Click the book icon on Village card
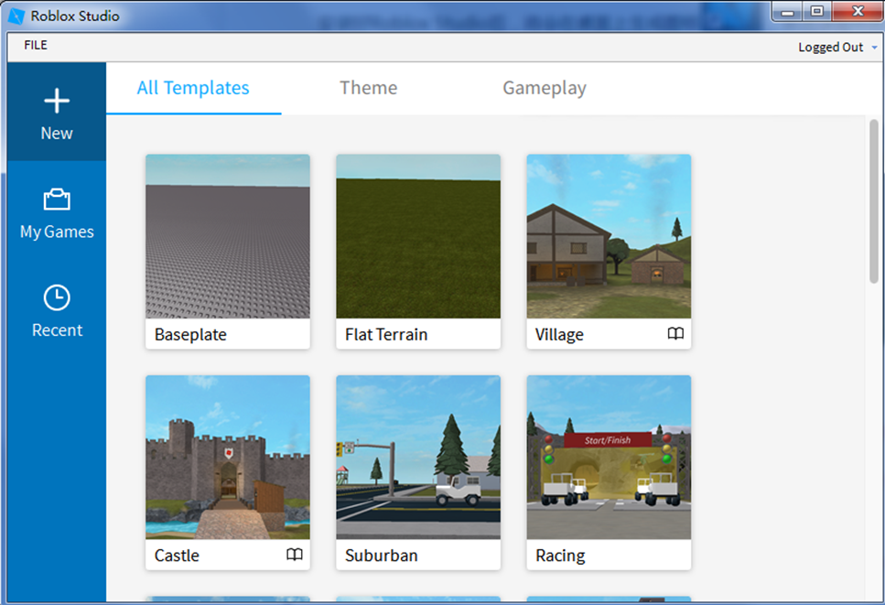885x605 pixels. point(675,333)
